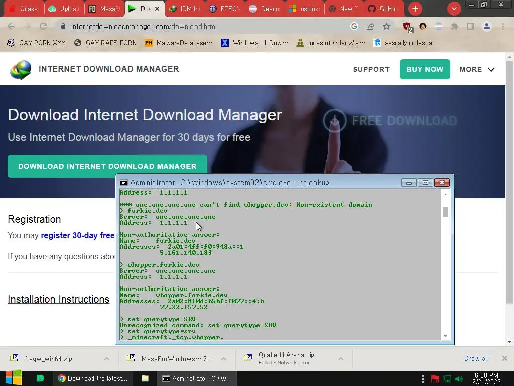
Task: Click the BUY NOW button
Action: click(425, 69)
